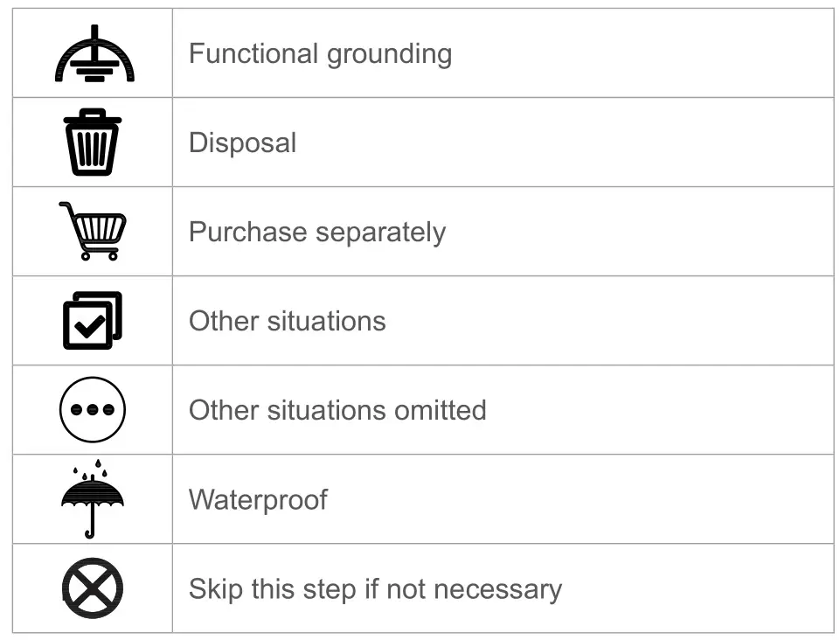
Task: Click the functional grounding symbol icon
Action: tap(94, 55)
